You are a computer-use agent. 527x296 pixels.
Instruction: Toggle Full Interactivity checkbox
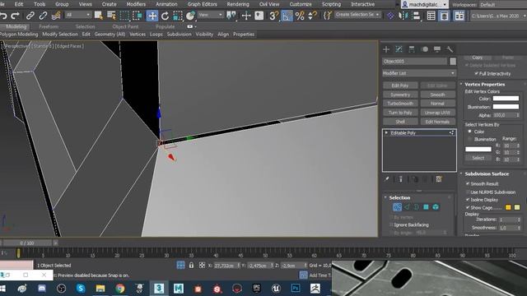(x=476, y=73)
